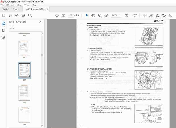This screenshot has width=176, height=128.
Task: Open the Attachments paperclip panel
Action: click(3, 37)
